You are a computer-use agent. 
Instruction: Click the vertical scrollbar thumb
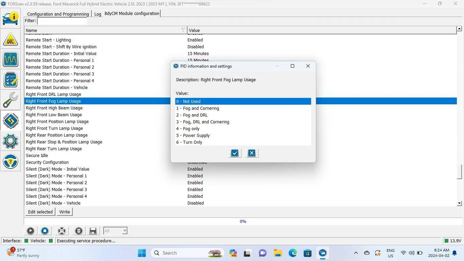460,172
